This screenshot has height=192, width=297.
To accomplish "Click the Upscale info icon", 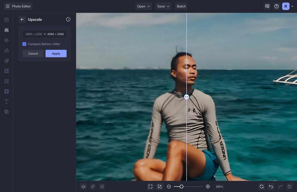I will click(68, 20).
